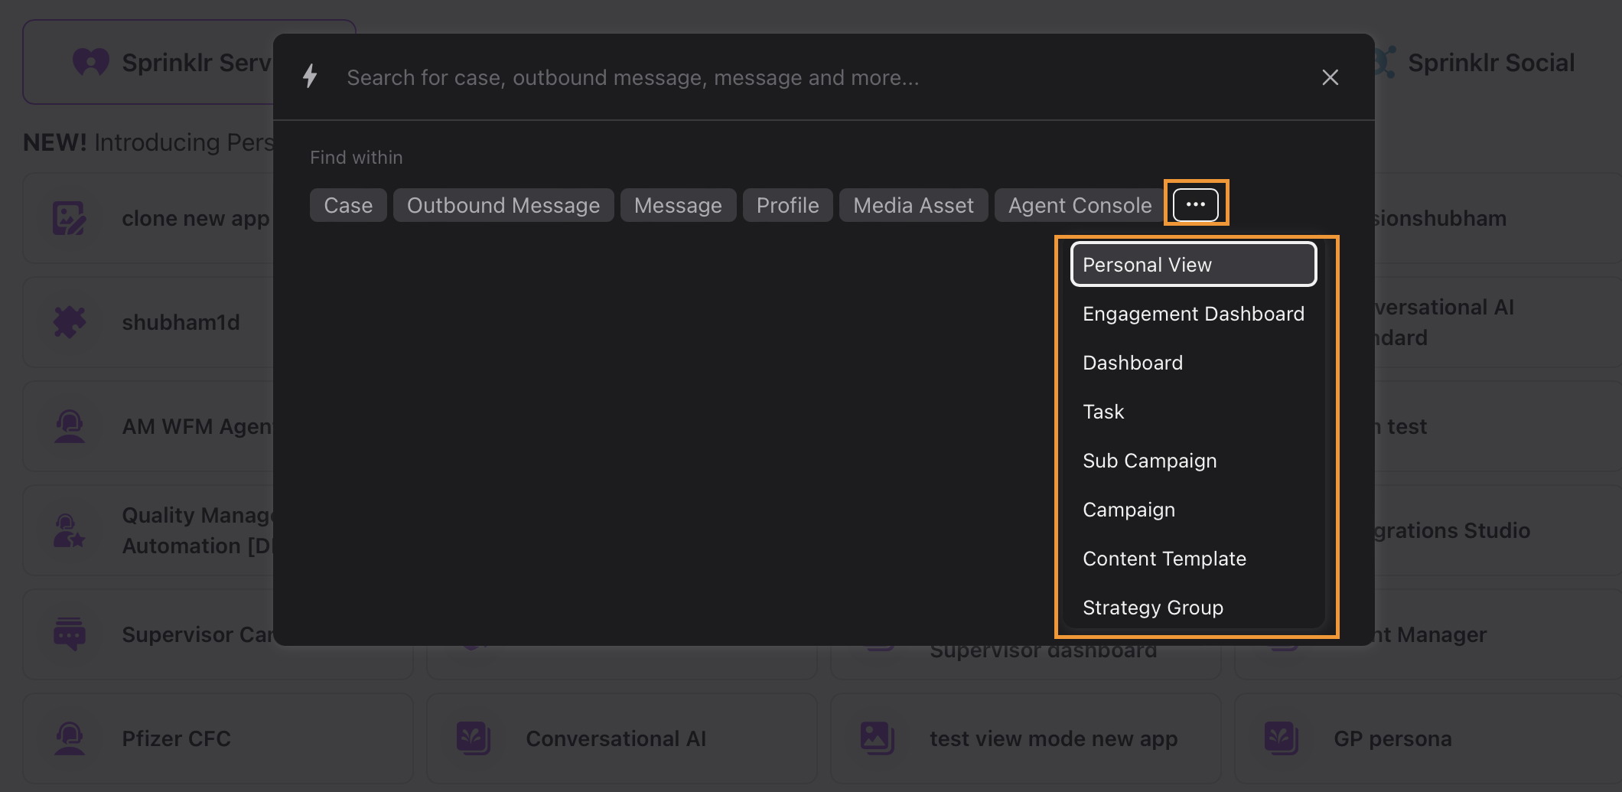
Task: Open the Conversational AI app card
Action: click(x=622, y=738)
